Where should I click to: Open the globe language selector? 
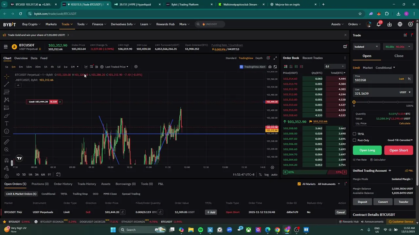[x=400, y=24]
